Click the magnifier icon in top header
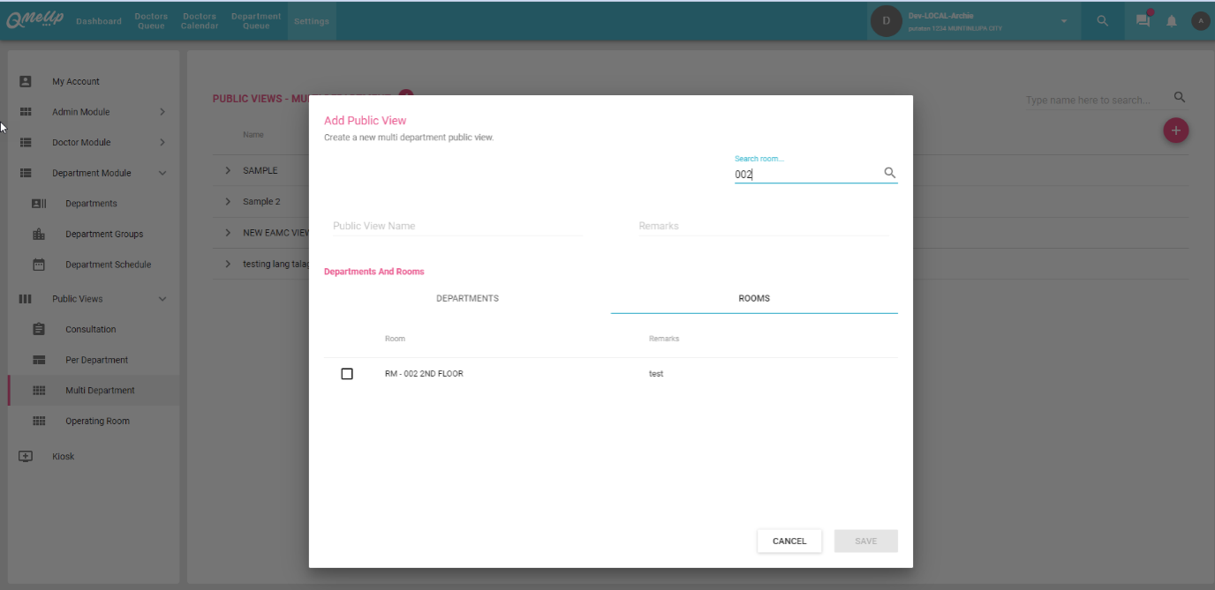Viewport: 1215px width, 590px height. click(1103, 21)
